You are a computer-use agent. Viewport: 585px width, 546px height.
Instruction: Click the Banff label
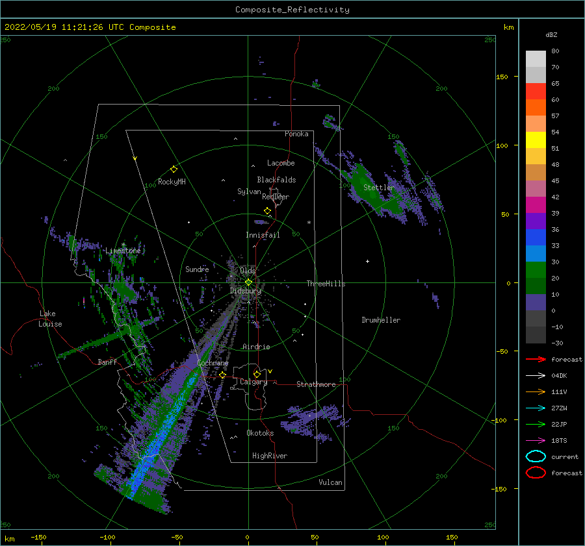point(107,362)
